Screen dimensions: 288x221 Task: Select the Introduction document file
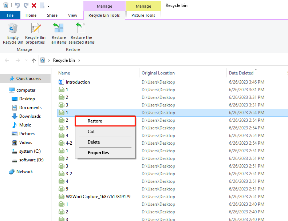tap(78, 82)
